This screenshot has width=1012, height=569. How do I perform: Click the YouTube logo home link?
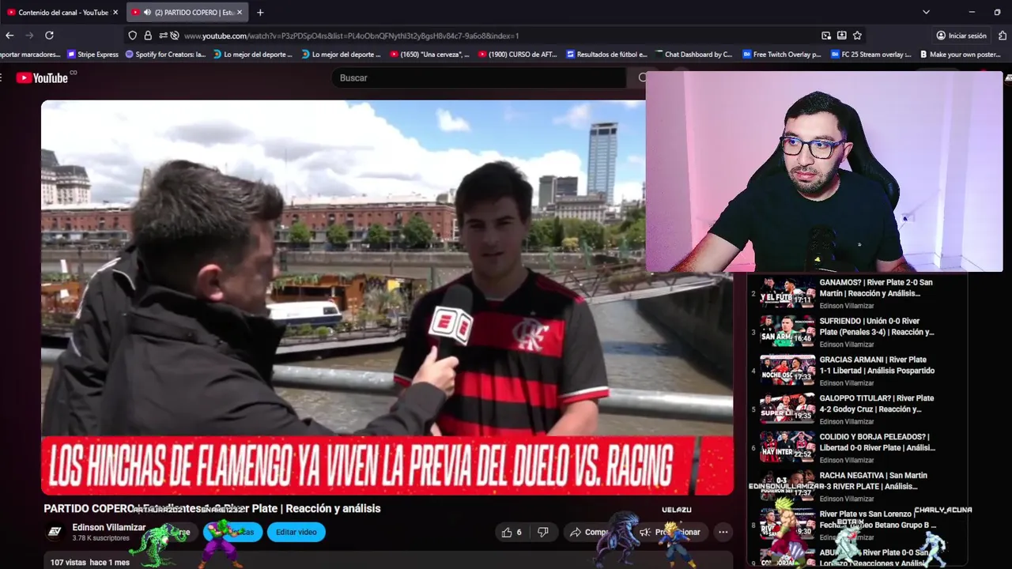click(43, 77)
